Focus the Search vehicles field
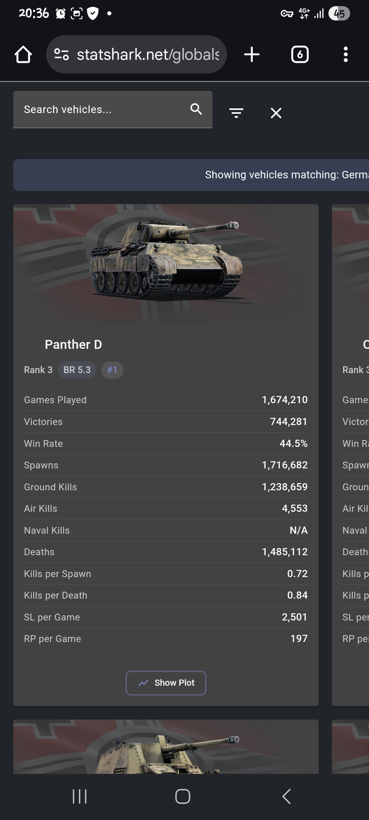Image resolution: width=369 pixels, height=820 pixels. 102,109
